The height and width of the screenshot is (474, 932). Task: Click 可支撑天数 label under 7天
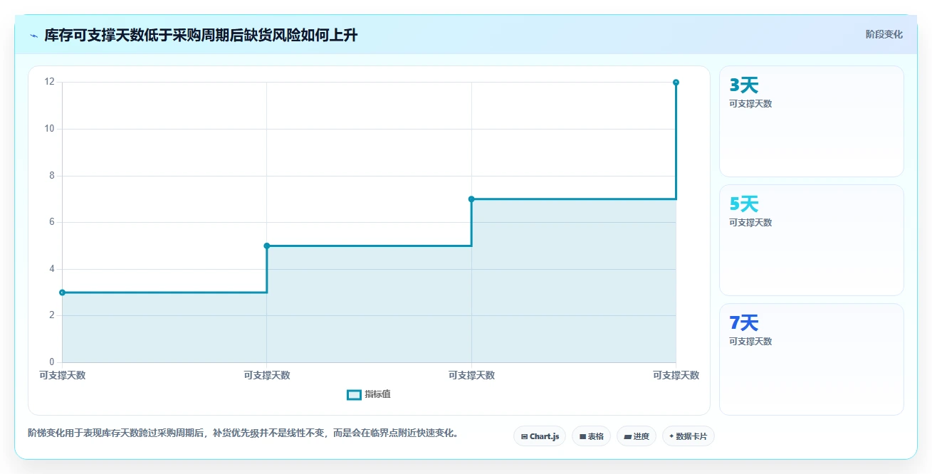point(750,342)
